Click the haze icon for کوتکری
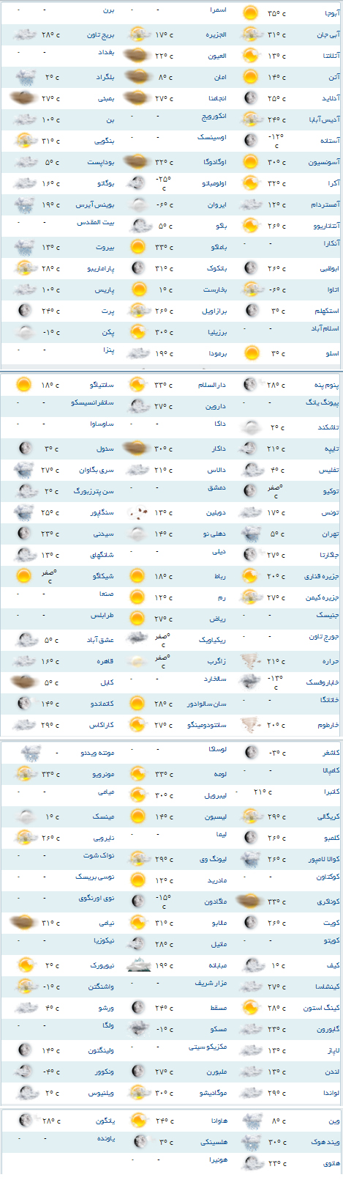This screenshot has height=1202, width=343. [251, 901]
